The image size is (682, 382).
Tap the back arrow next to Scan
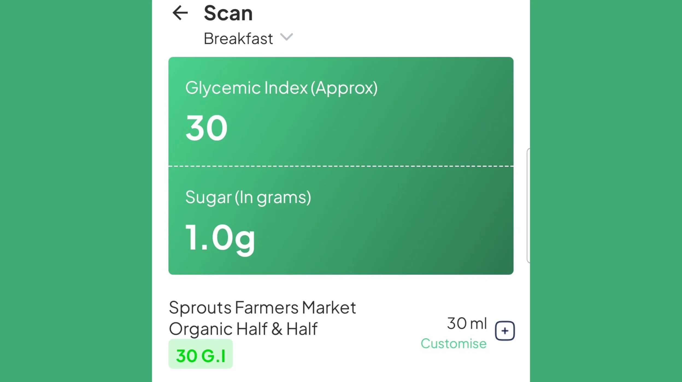coord(180,13)
